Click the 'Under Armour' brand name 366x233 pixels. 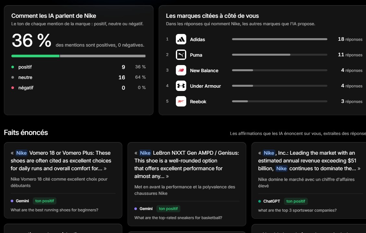coord(205,86)
